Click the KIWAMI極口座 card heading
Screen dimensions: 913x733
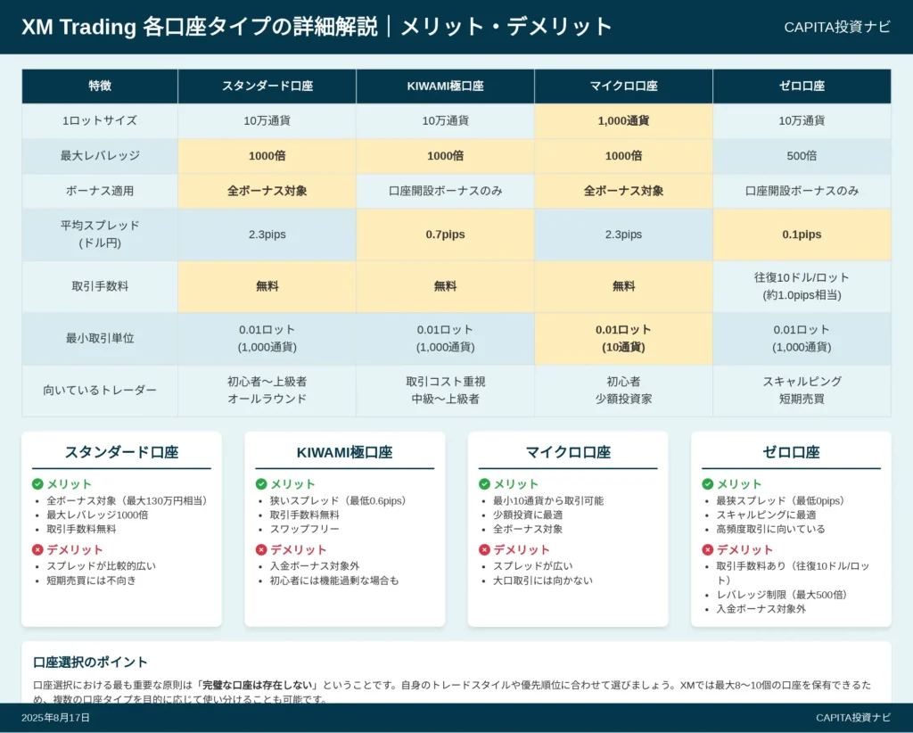point(345,452)
